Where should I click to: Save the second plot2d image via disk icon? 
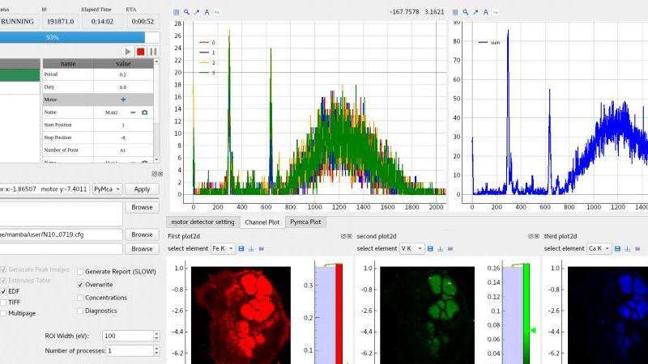coord(430,248)
